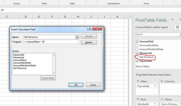Open PivotTable Fields pane options arrow

pyautogui.click(x=173, y=19)
